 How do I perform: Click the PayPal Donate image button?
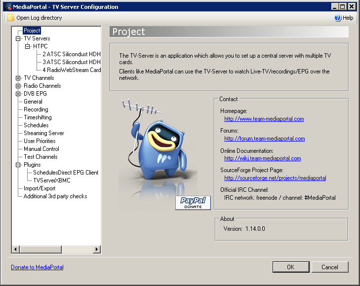(x=193, y=203)
